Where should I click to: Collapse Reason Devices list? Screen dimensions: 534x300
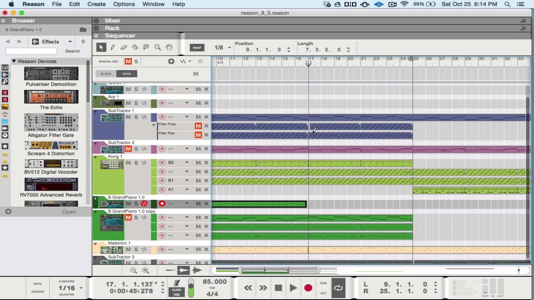pyautogui.click(x=14, y=61)
